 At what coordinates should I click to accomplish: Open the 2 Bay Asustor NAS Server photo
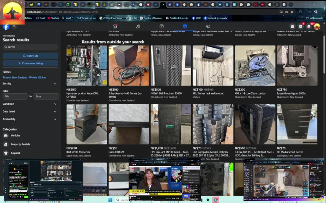[x=129, y=65]
